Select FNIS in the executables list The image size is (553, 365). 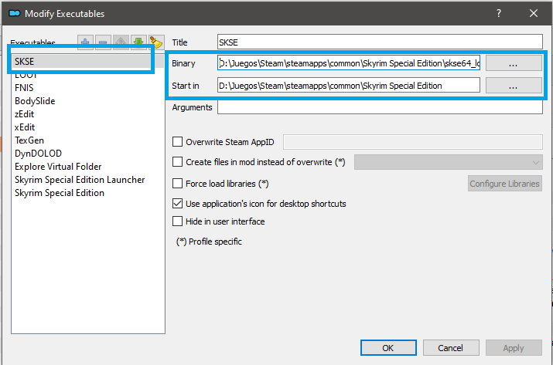tap(88, 88)
